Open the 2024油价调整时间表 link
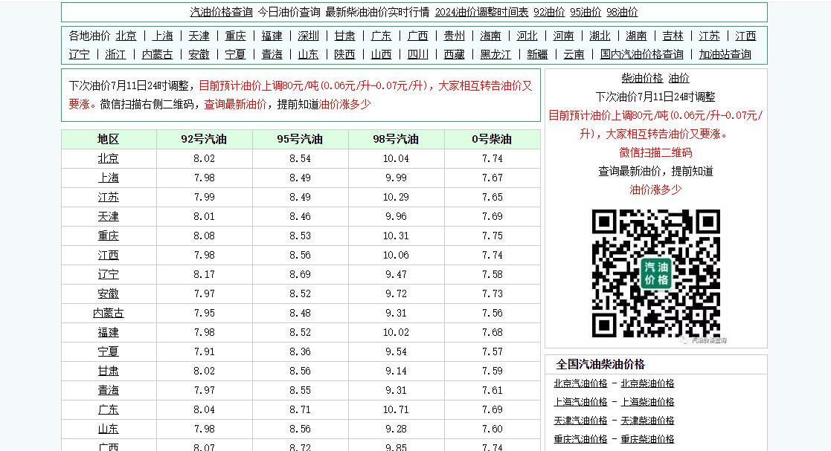831x451 pixels. pos(481,12)
